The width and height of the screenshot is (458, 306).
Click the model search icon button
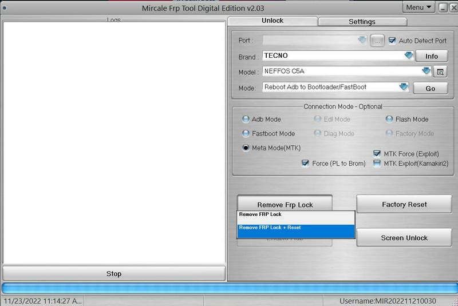[440, 71]
